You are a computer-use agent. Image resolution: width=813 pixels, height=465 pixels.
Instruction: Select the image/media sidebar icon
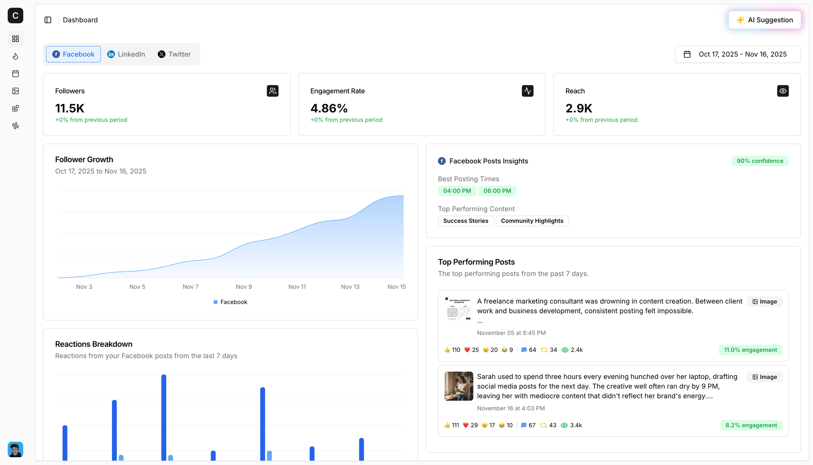click(x=15, y=91)
